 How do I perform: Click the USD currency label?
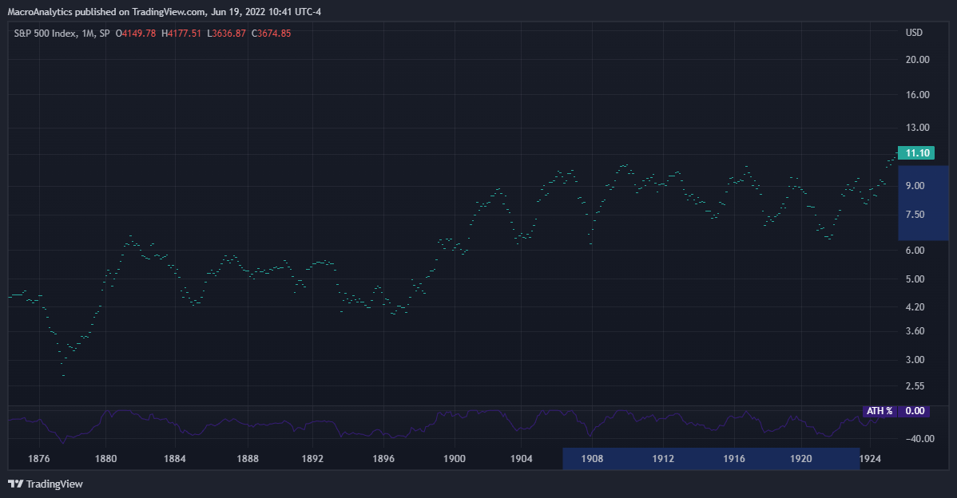coord(914,33)
